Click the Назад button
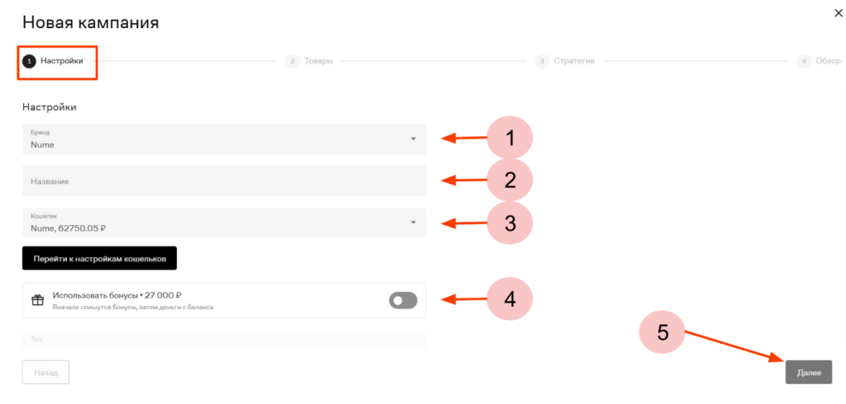Screen dimensions: 846x404 (45, 373)
